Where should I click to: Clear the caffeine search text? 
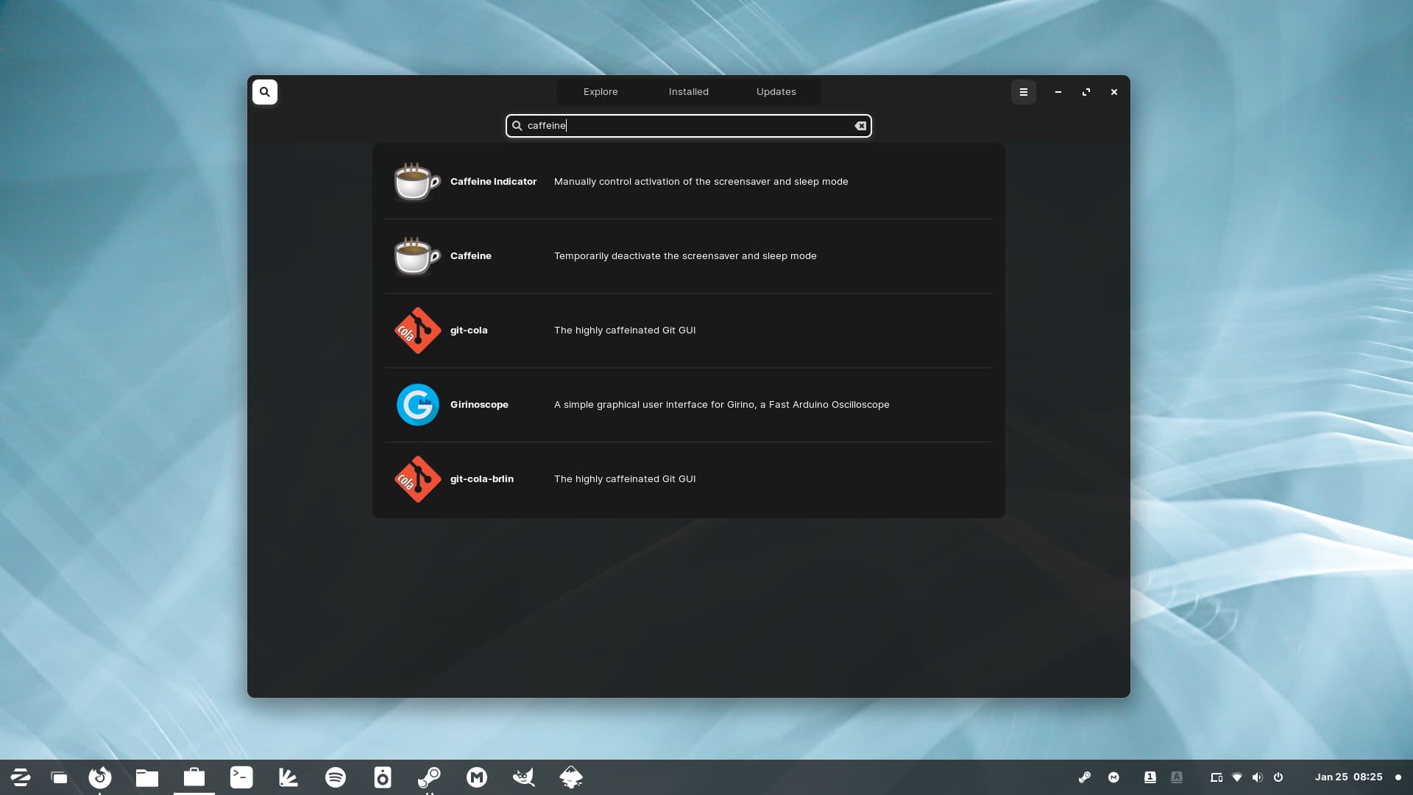[860, 126]
